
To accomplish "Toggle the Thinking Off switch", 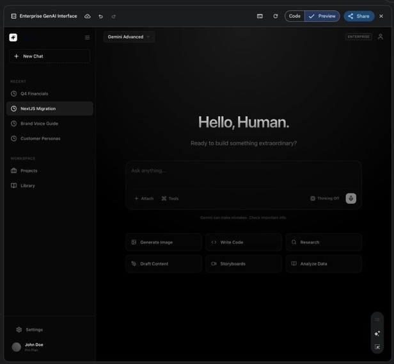I will [x=325, y=199].
